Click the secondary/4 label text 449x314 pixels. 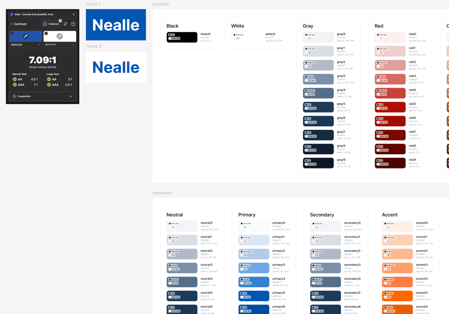pos(352,278)
